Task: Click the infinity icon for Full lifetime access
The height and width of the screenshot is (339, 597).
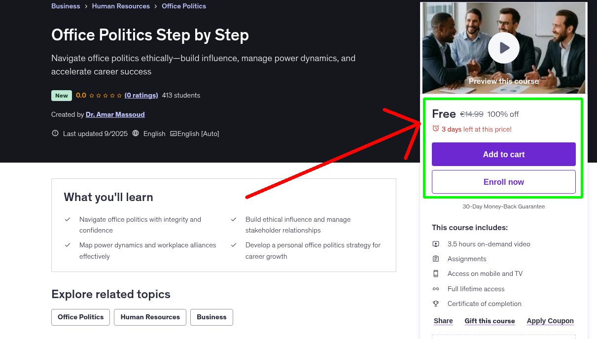Action: click(x=436, y=288)
